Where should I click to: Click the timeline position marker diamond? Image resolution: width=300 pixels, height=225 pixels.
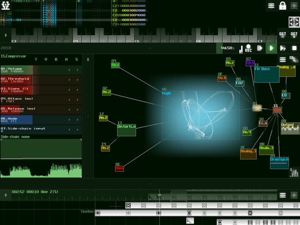[159, 195]
